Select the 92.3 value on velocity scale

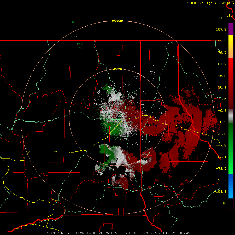(x=222, y=41)
